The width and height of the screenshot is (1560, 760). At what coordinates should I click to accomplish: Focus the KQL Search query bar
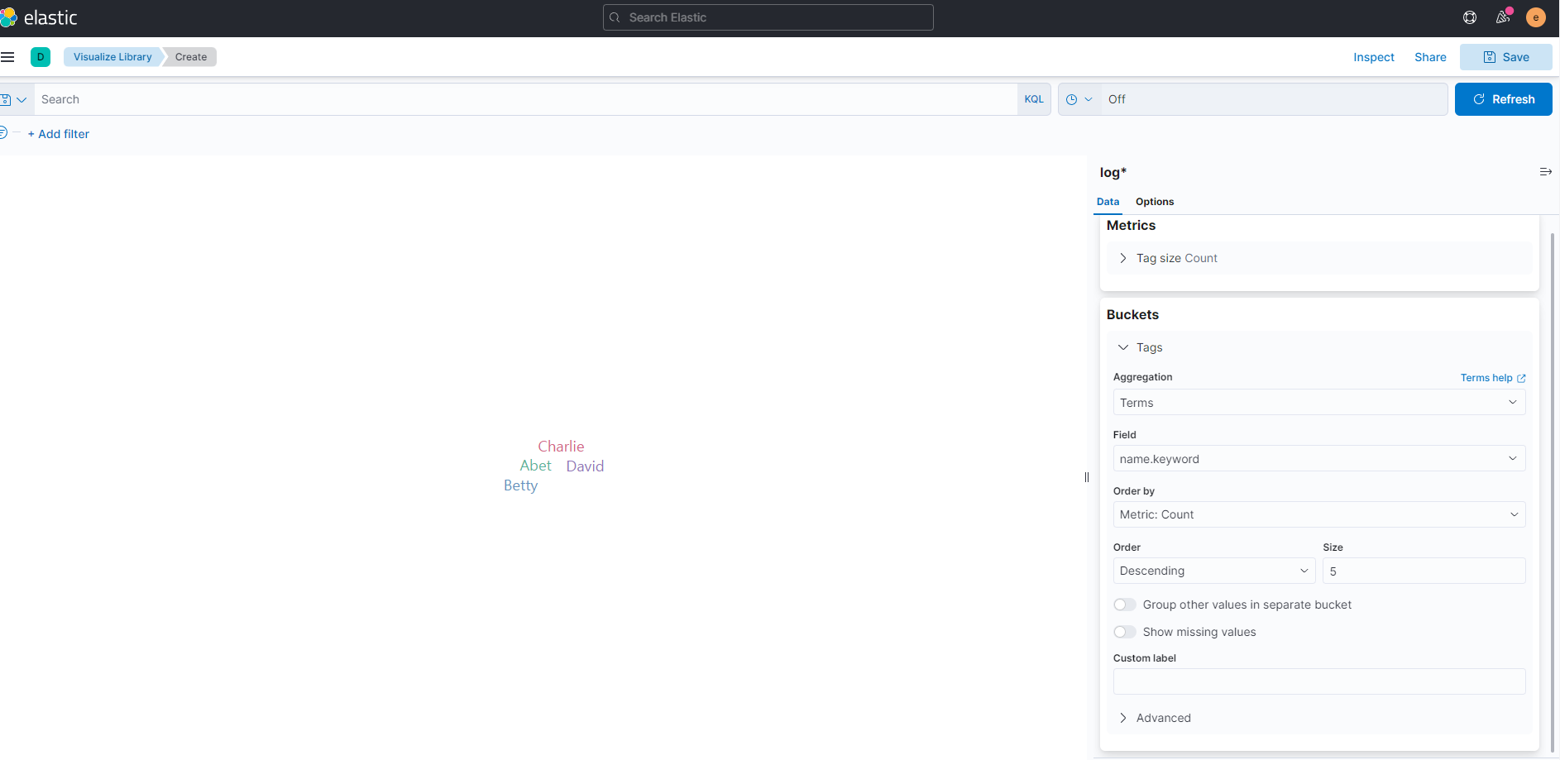click(x=526, y=99)
